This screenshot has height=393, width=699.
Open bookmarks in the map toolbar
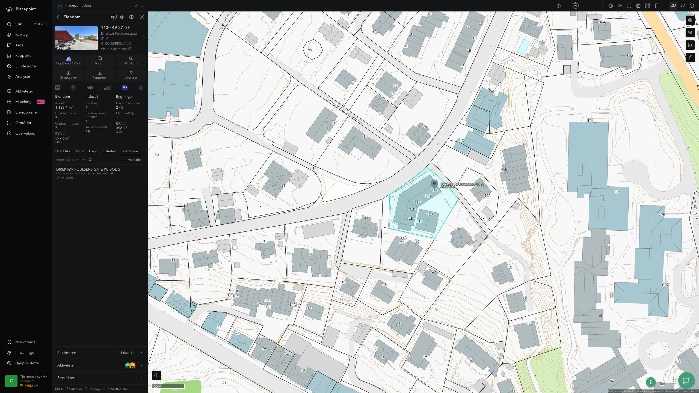pos(657,5)
